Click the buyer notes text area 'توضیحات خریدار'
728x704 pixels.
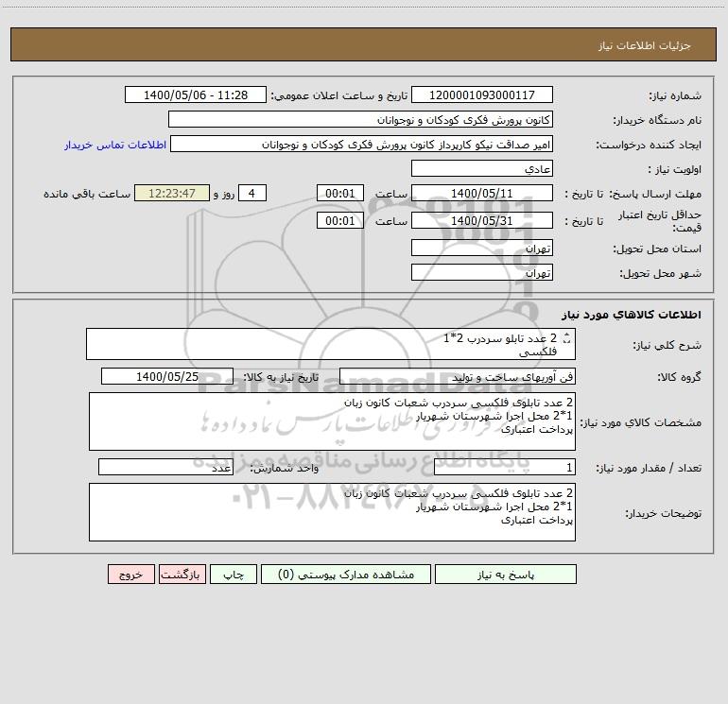(332, 512)
